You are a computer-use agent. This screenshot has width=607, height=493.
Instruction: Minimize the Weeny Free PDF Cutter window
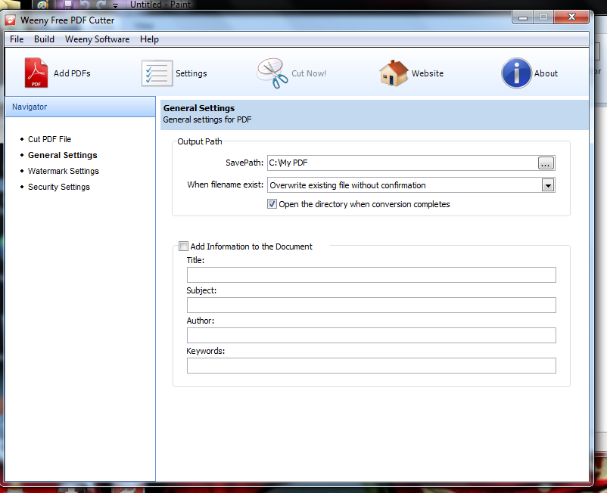pos(523,17)
